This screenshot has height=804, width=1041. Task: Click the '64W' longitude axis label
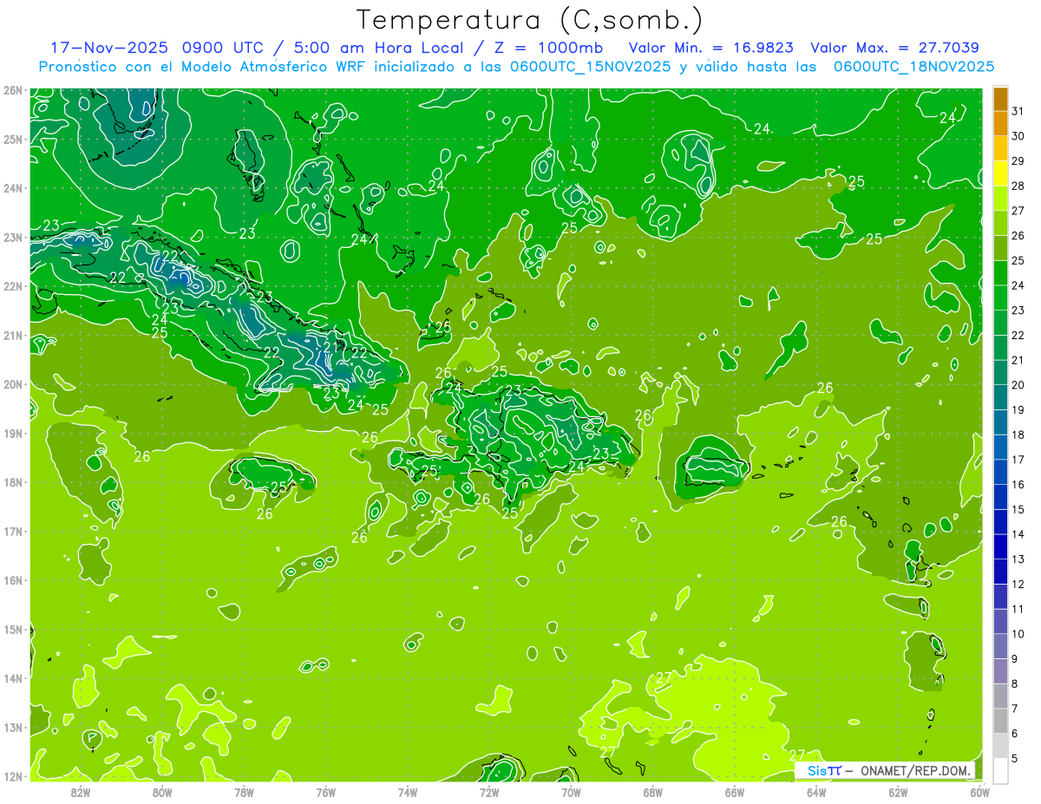pyautogui.click(x=816, y=792)
